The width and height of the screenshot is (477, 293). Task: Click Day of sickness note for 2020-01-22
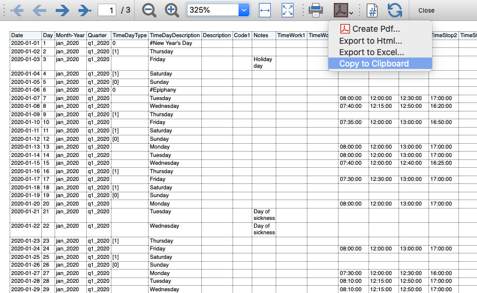[x=264, y=229]
